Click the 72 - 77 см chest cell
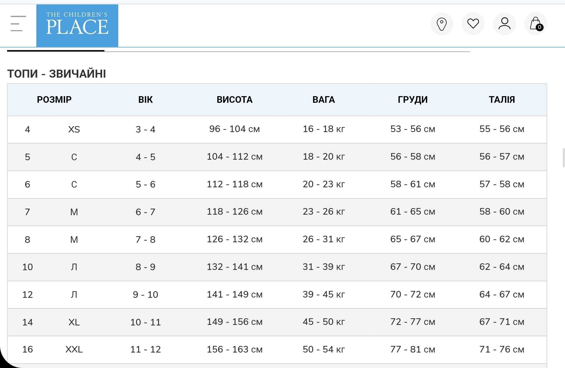The image size is (565, 368). click(413, 322)
